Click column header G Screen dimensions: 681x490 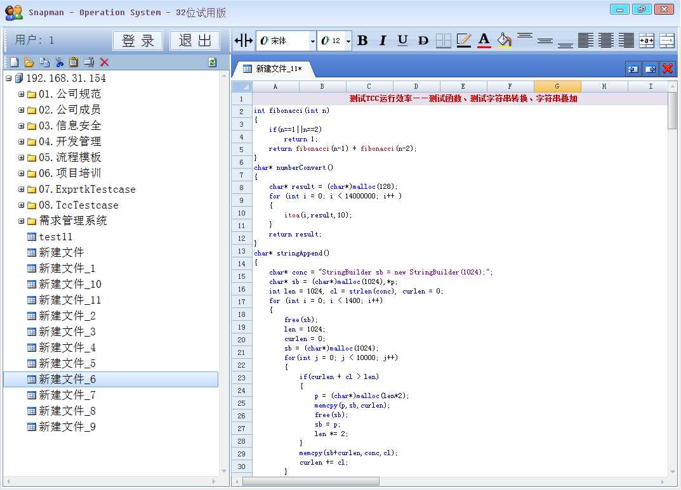point(557,86)
